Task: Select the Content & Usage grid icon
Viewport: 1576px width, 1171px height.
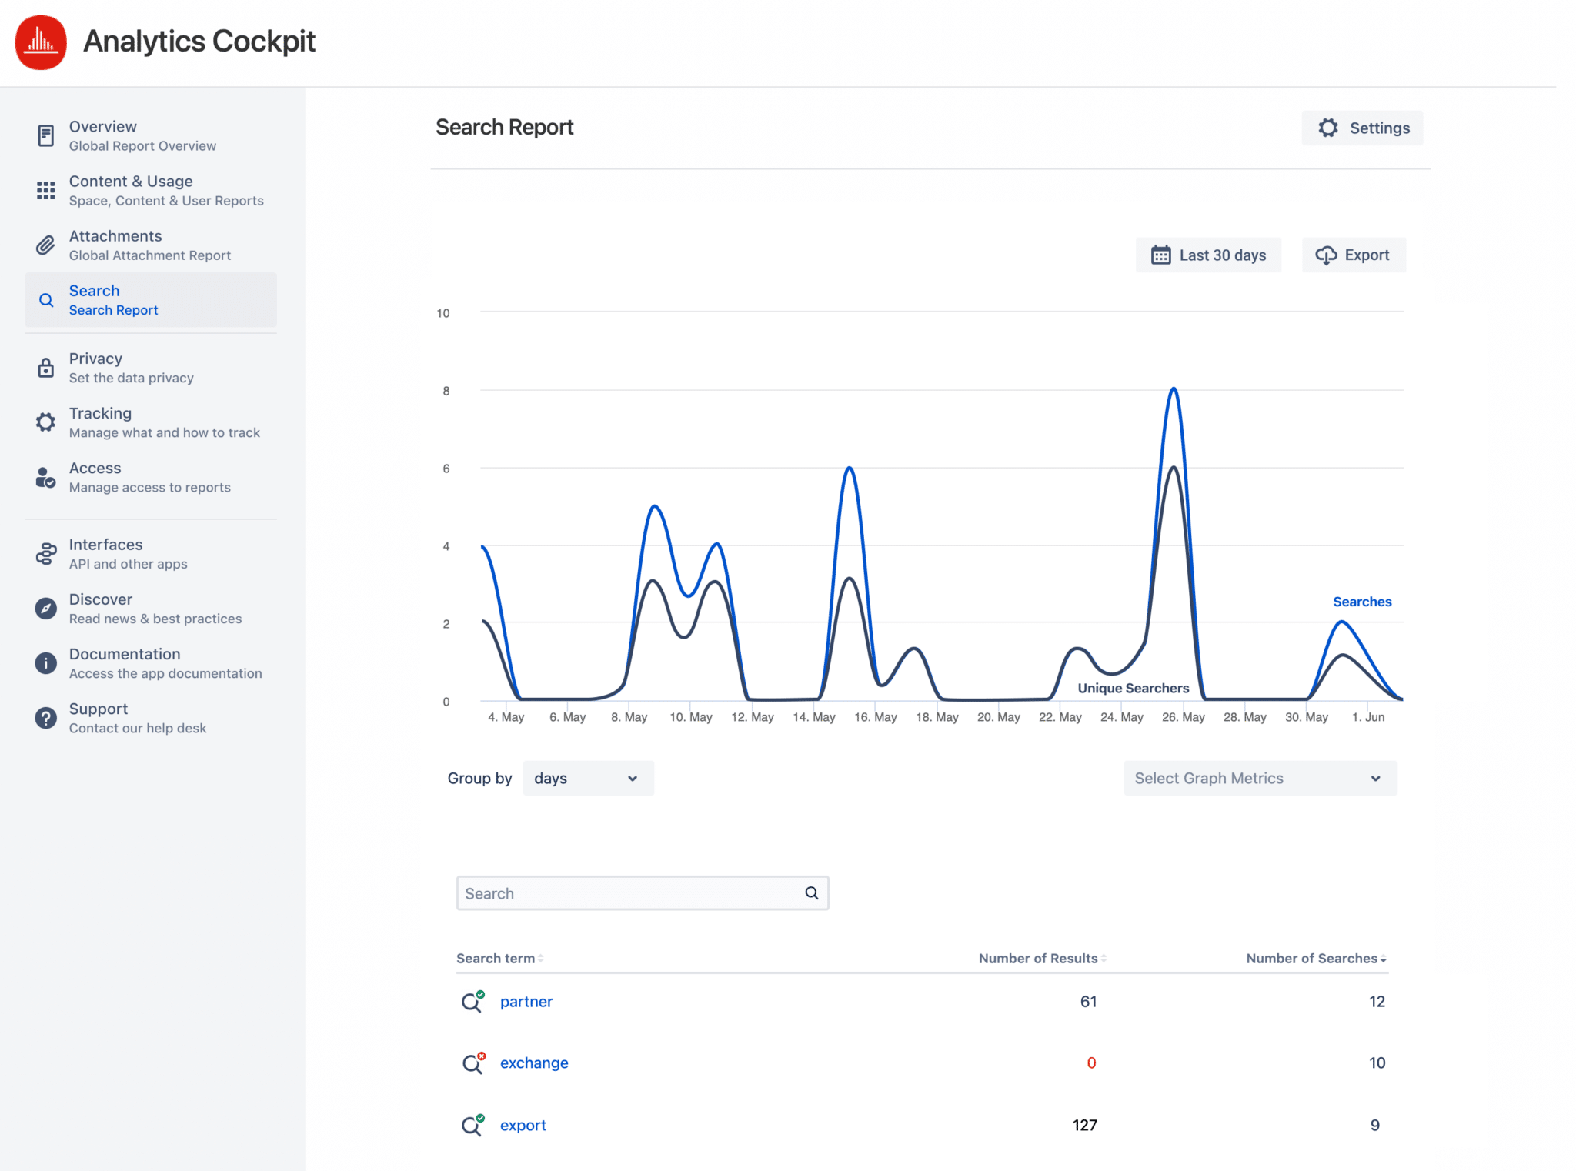Action: [x=45, y=190]
